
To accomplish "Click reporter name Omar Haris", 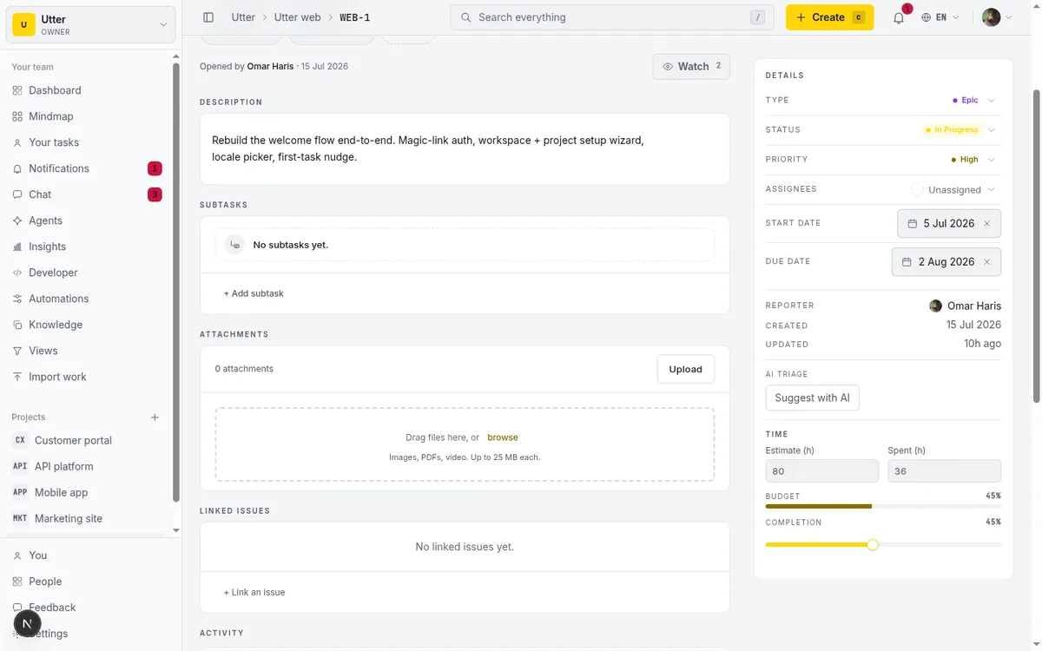I will coord(973,306).
